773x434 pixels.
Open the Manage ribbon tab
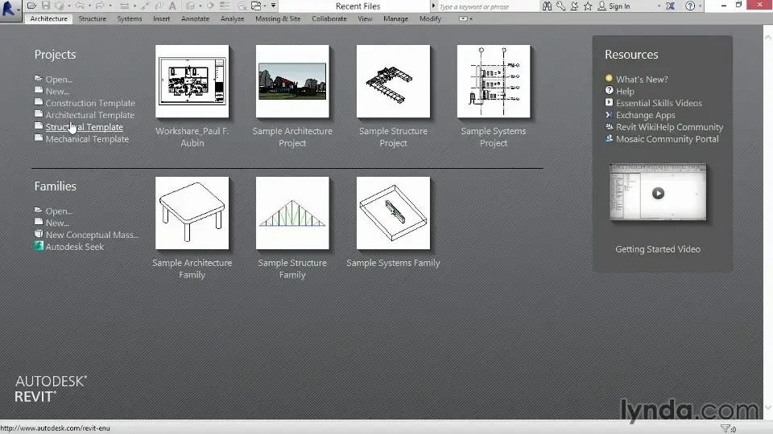(396, 18)
